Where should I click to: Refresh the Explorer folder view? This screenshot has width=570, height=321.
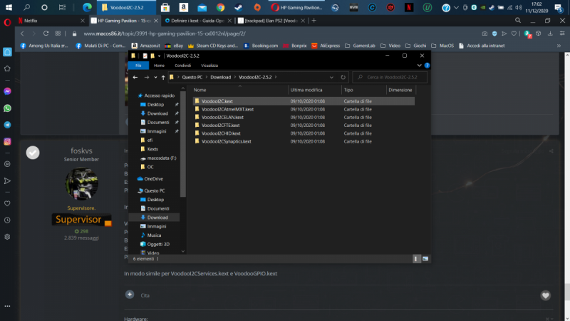pyautogui.click(x=343, y=77)
